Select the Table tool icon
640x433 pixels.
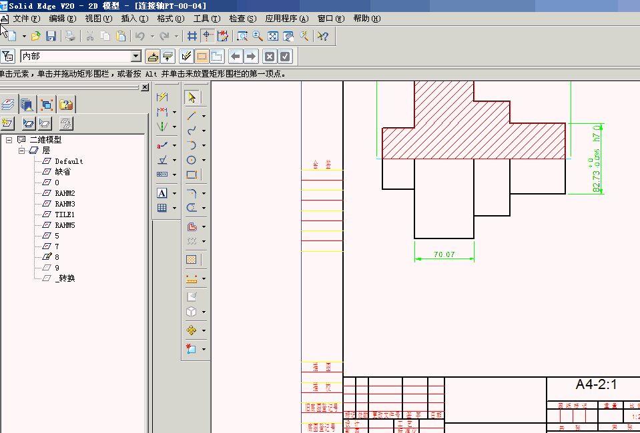click(162, 208)
